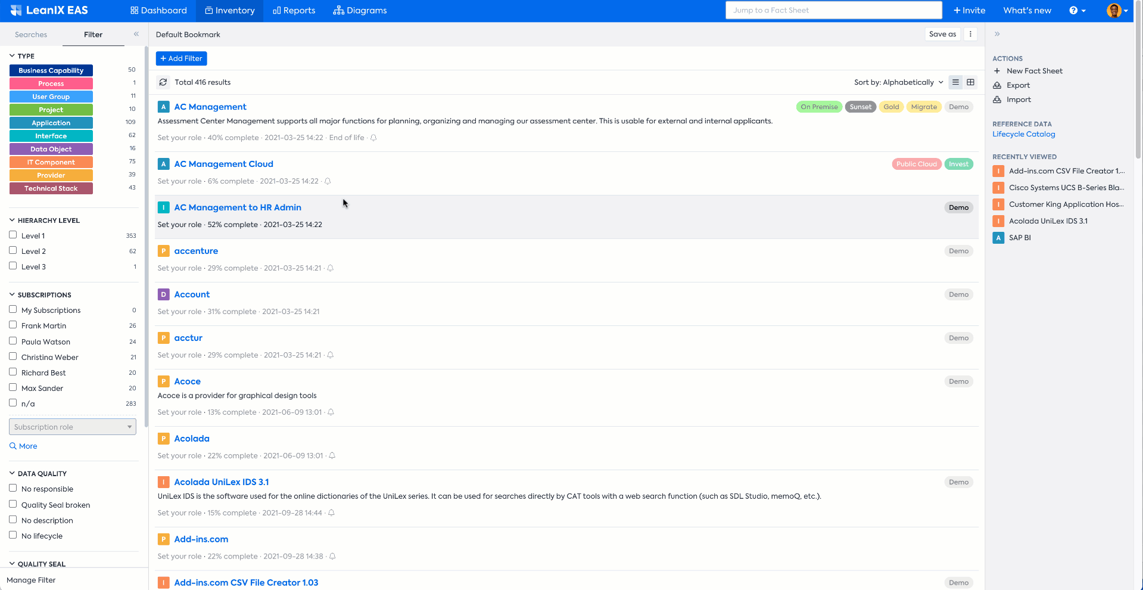The width and height of the screenshot is (1143, 590).
Task: Switch to list view layout
Action: click(955, 82)
